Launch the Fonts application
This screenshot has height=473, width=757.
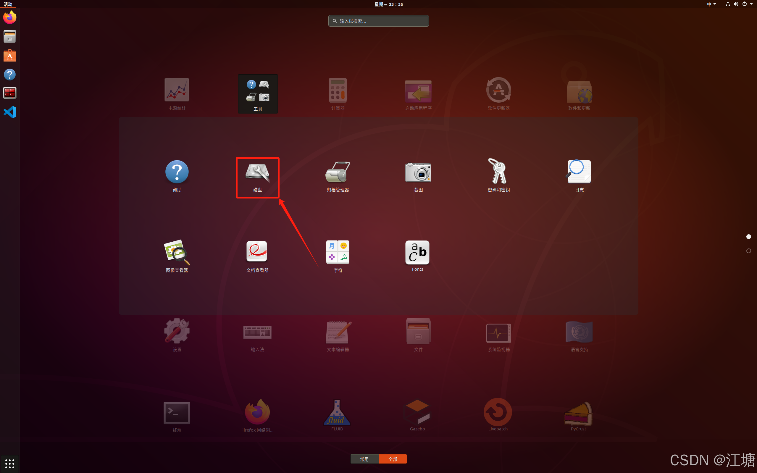[417, 253]
